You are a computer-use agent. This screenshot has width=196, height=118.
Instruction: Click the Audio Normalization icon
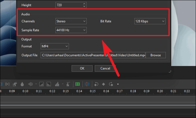(x=68, y=84)
